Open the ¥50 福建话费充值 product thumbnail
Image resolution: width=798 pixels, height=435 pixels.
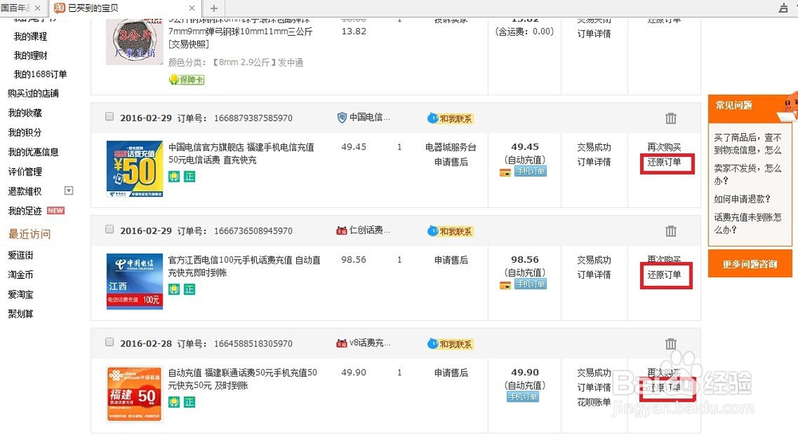coord(134,169)
